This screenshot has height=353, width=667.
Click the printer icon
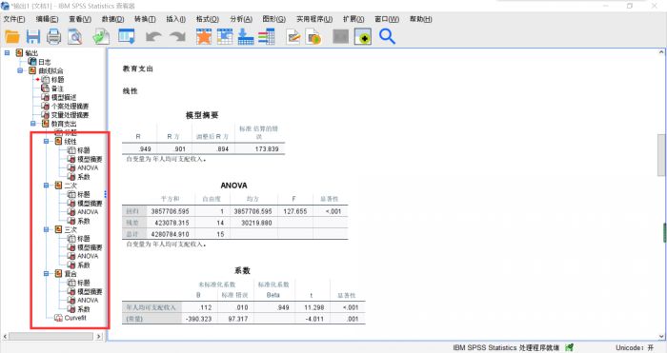click(x=53, y=37)
